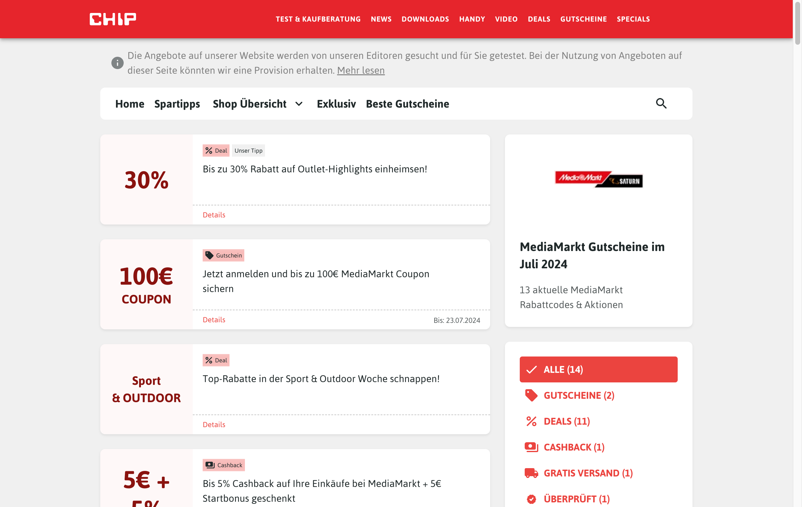The width and height of the screenshot is (802, 507).
Task: Select Beste Gutscheine tab item
Action: pos(407,103)
